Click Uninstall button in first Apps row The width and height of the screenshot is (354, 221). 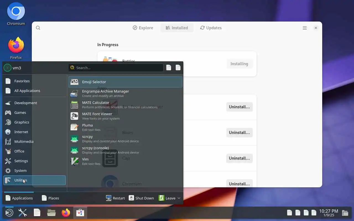pos(239,107)
